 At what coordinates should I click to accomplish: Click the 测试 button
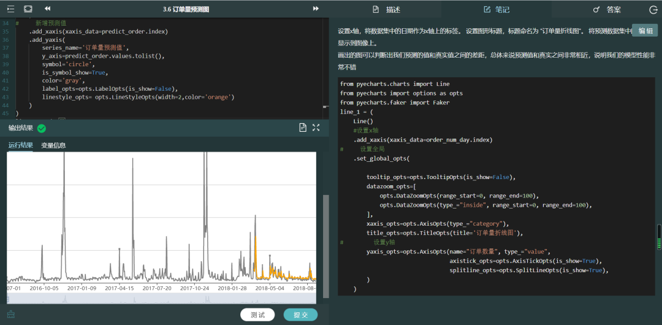[257, 315]
